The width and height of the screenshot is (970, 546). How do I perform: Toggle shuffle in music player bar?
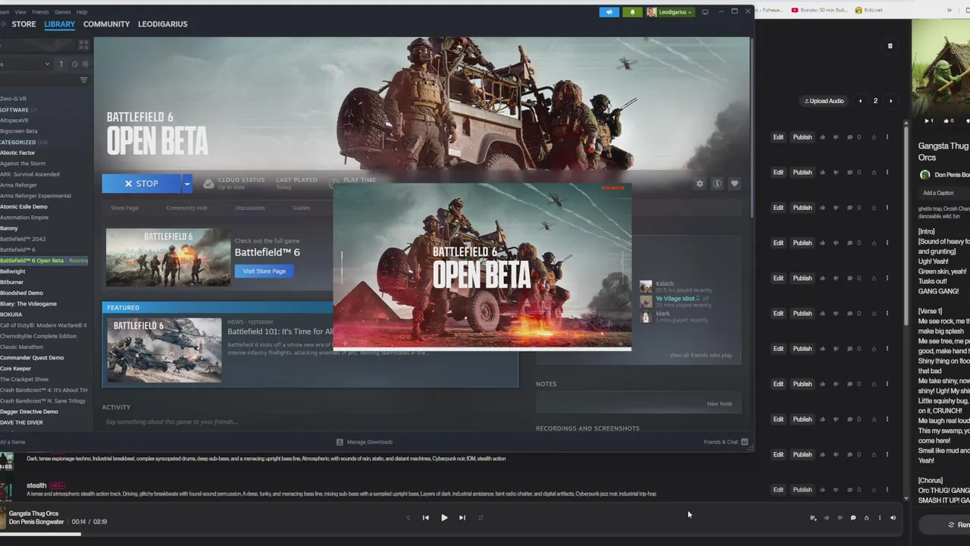pyautogui.click(x=407, y=518)
